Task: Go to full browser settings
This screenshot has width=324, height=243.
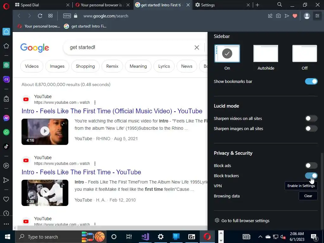Action: coord(242,221)
